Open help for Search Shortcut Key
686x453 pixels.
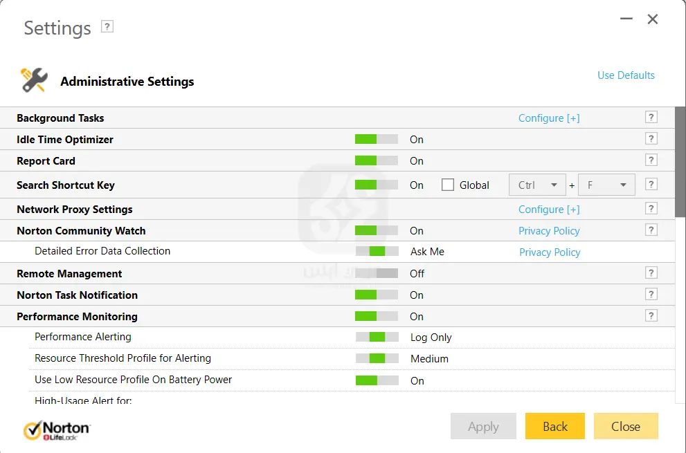coord(651,184)
